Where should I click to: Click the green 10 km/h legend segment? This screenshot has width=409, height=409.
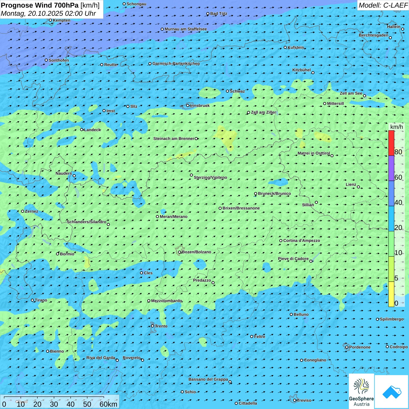(391, 244)
